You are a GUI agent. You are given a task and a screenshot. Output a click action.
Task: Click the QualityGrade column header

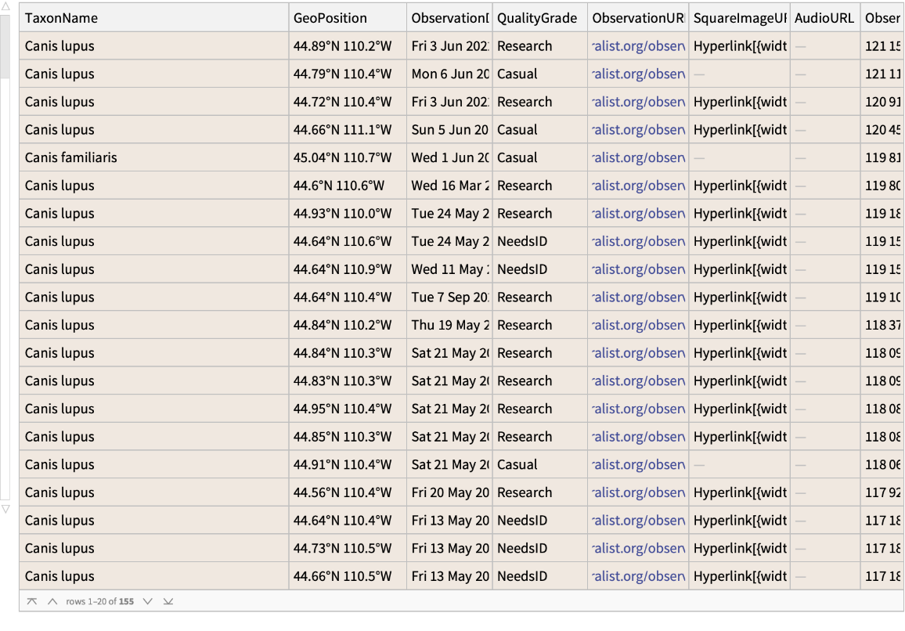click(536, 18)
